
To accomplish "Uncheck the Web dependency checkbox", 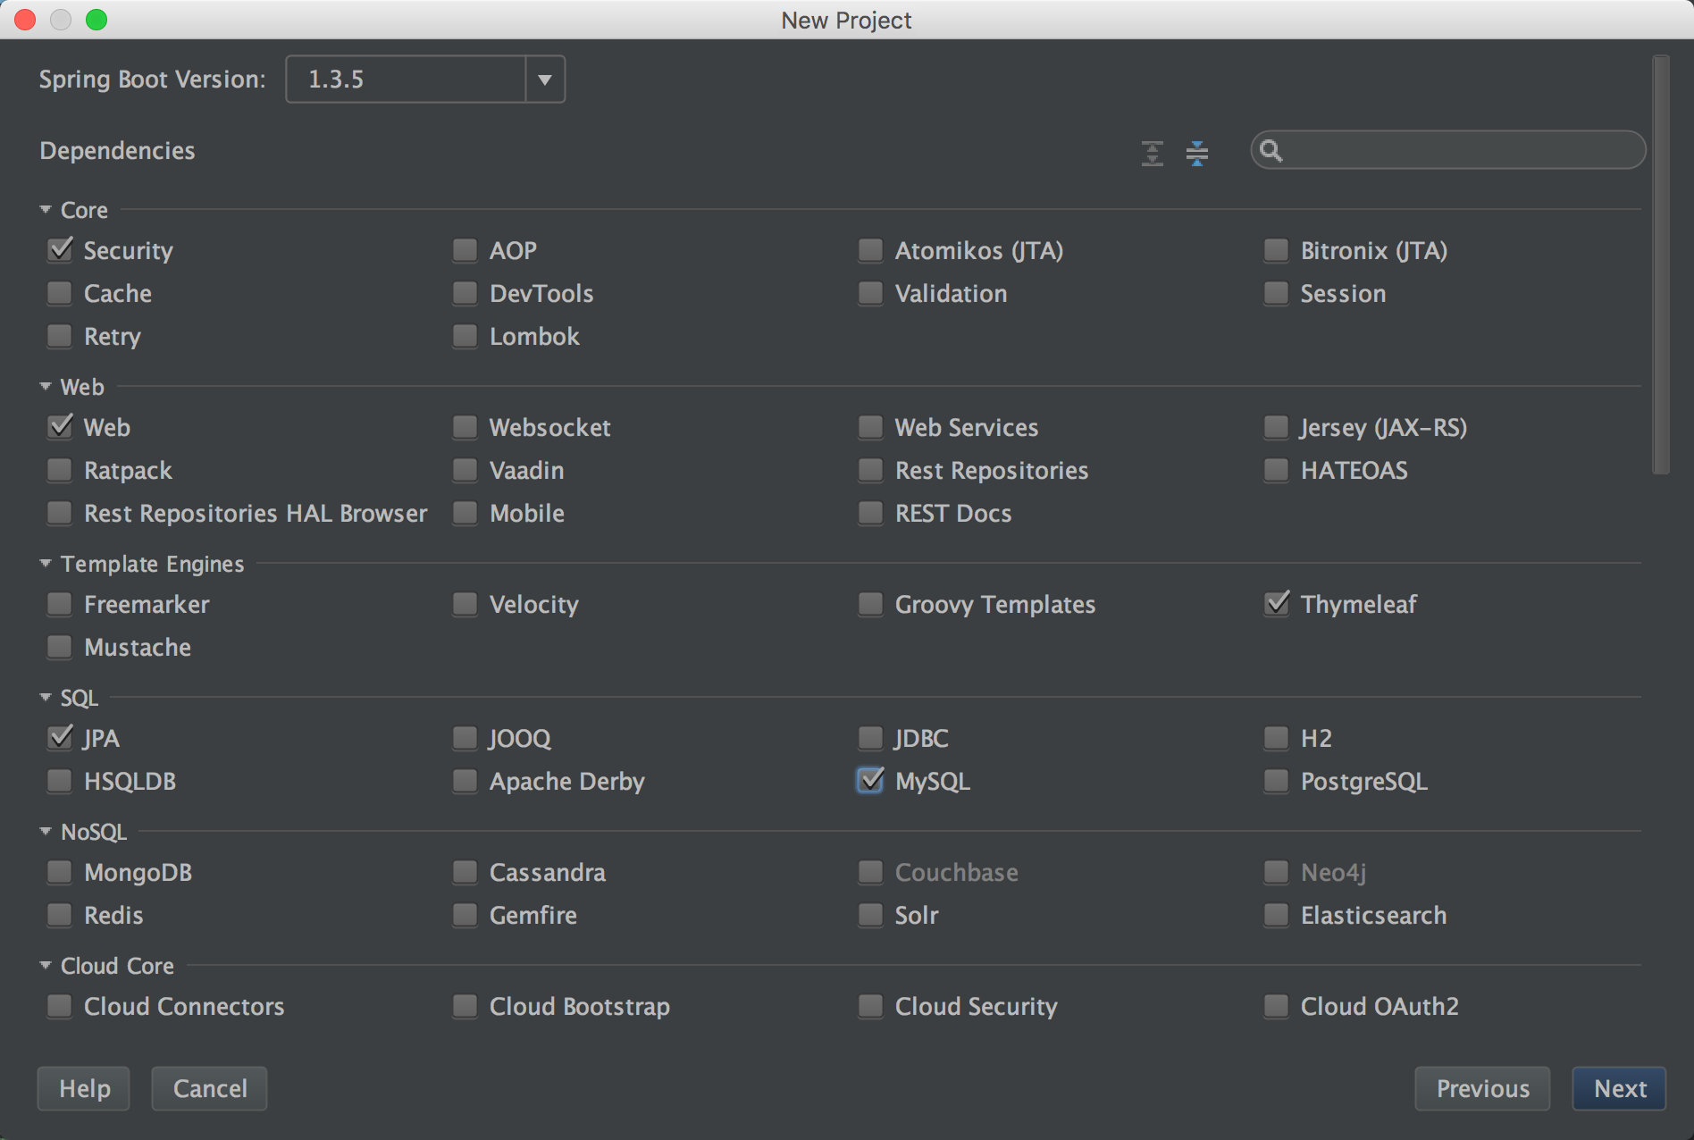I will coord(60,426).
